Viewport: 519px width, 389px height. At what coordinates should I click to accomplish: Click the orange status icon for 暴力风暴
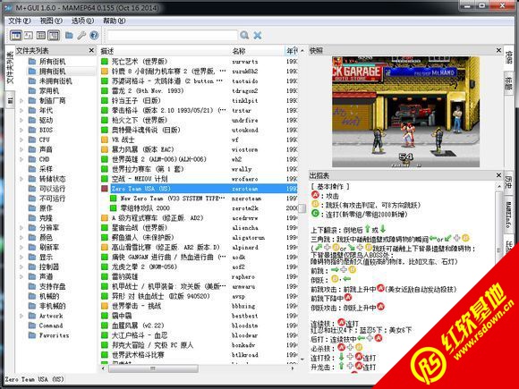105,149
